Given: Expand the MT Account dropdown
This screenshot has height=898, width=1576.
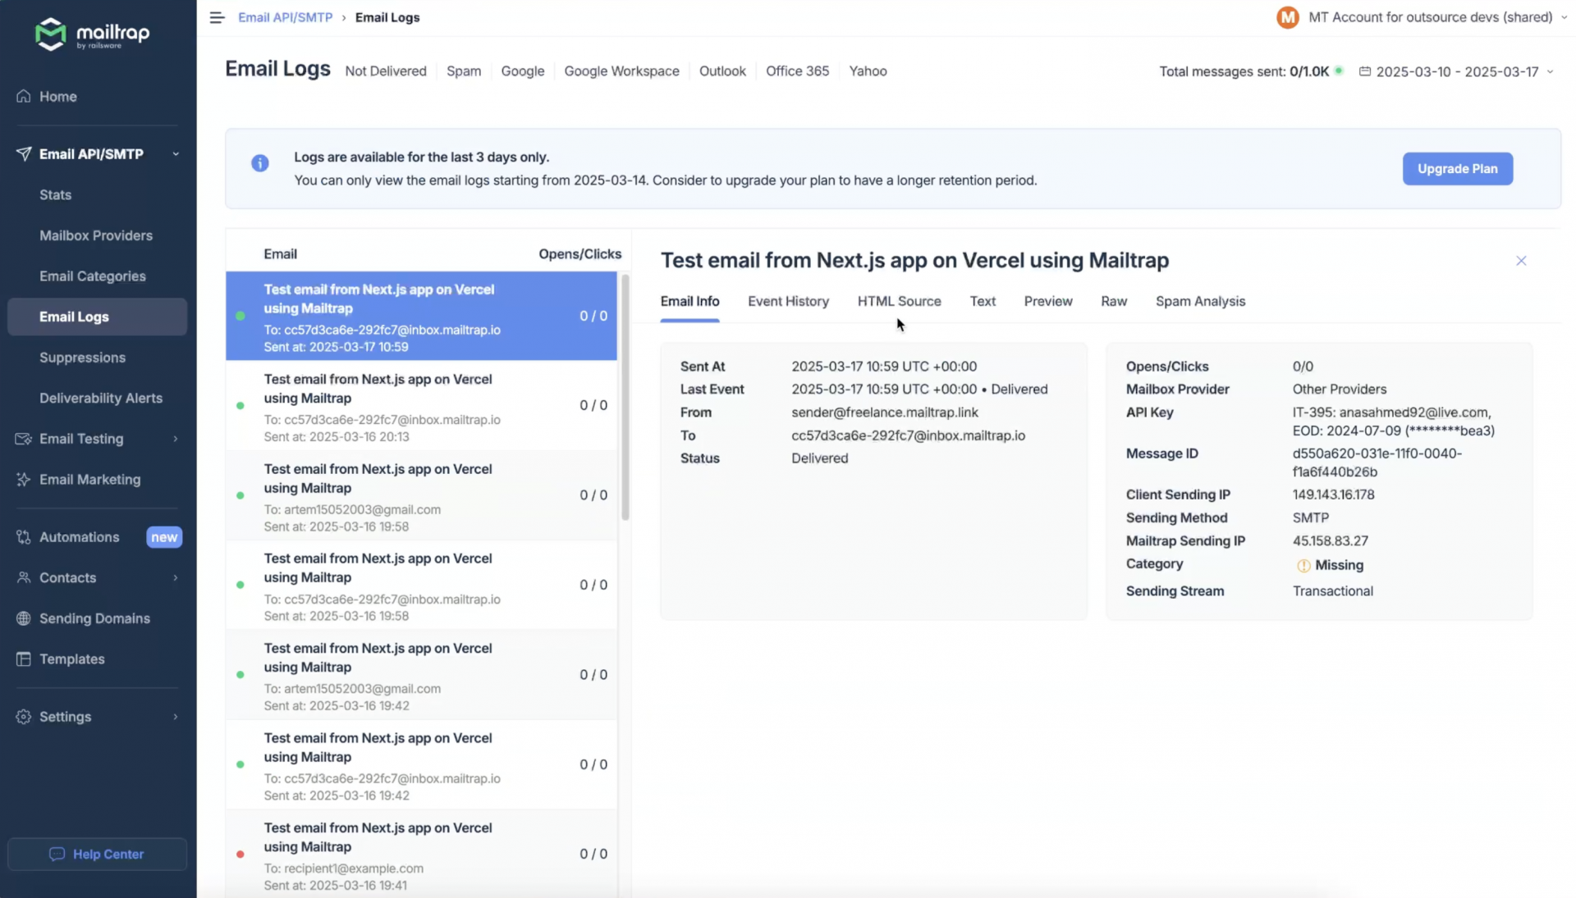Looking at the screenshot, I should (x=1441, y=16).
